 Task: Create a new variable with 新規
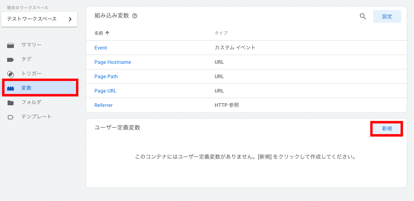(x=387, y=128)
